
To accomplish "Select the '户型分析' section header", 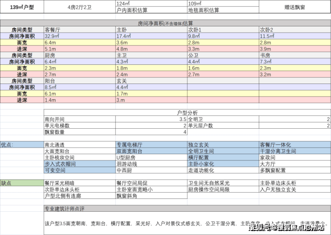I will click(187, 112).
